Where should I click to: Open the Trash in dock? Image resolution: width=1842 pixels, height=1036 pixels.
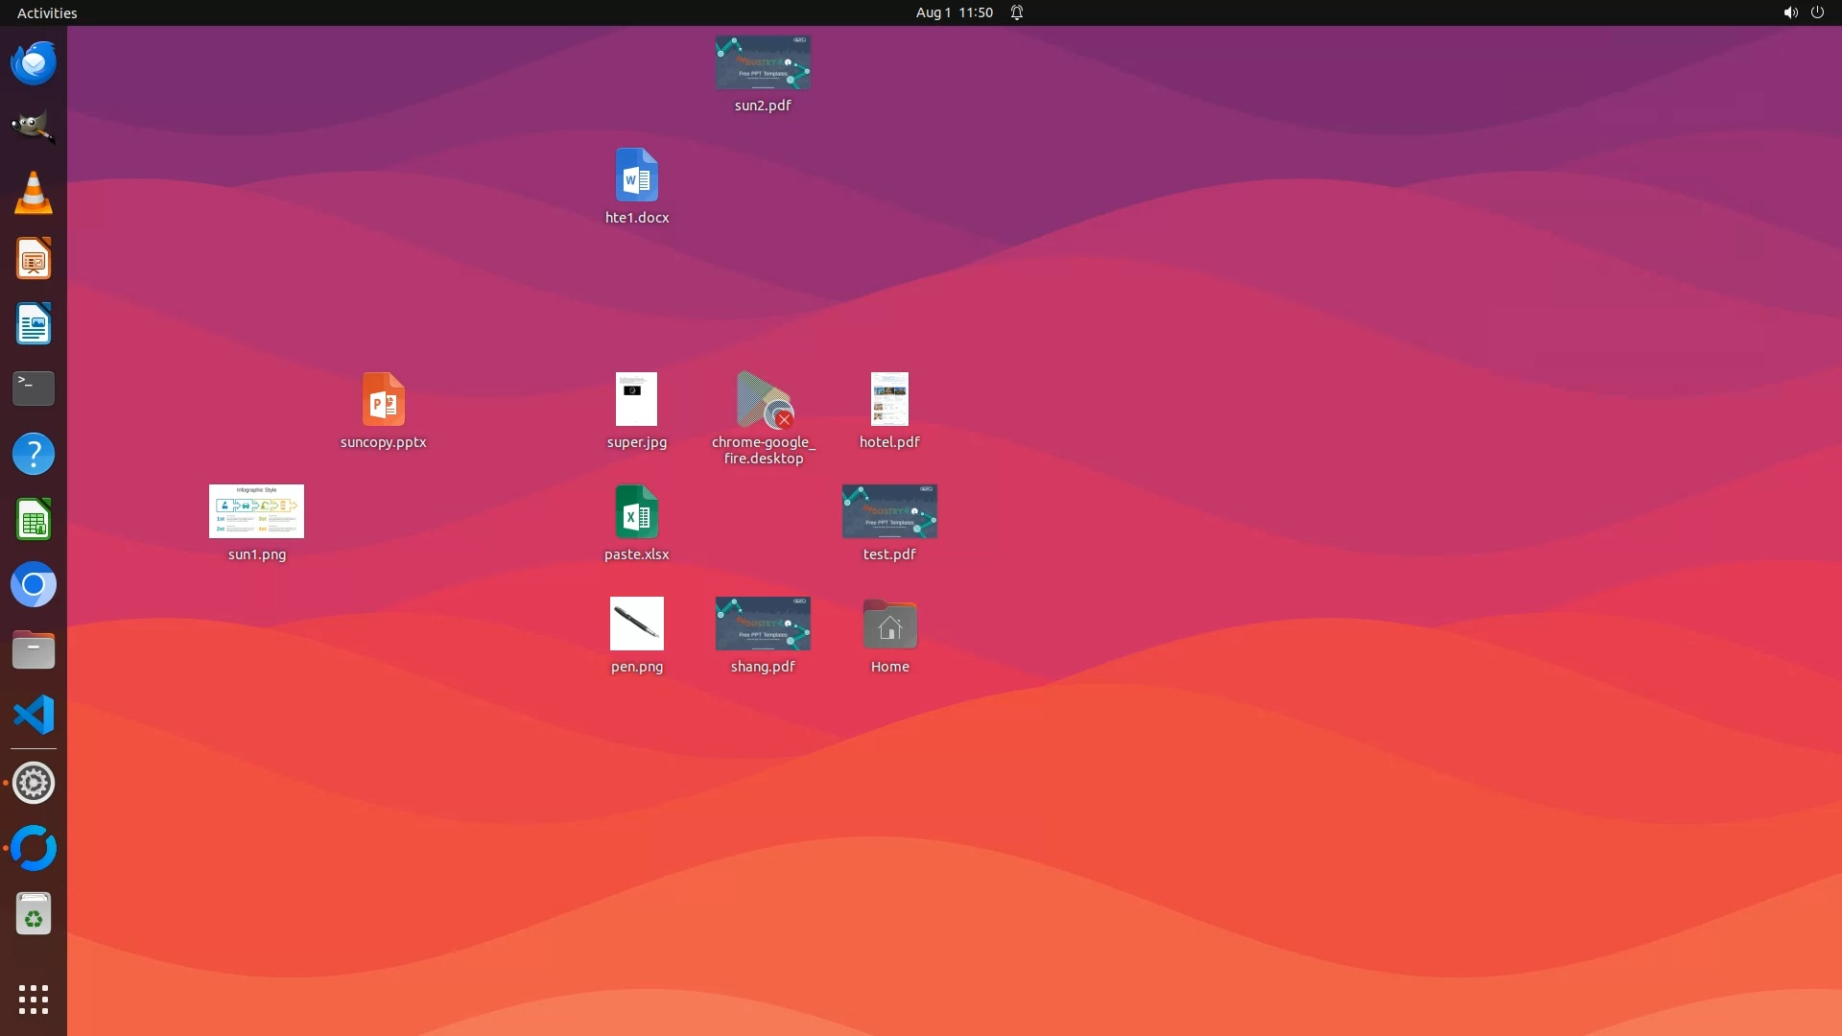point(34,914)
